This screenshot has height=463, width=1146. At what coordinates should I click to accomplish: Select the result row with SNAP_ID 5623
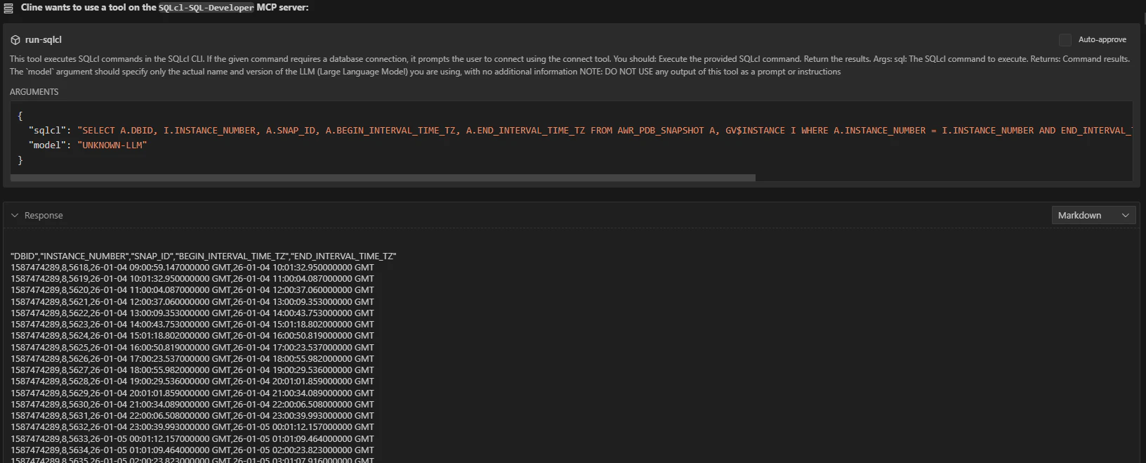coord(192,325)
